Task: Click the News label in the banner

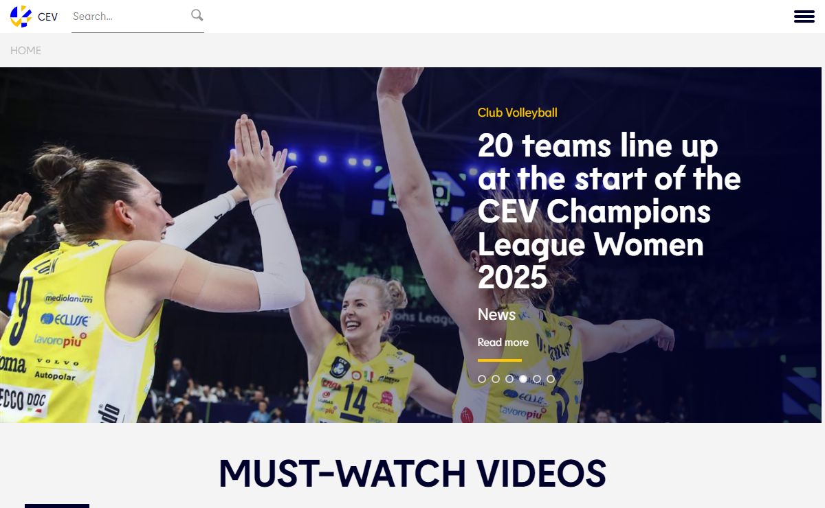Action: [496, 314]
